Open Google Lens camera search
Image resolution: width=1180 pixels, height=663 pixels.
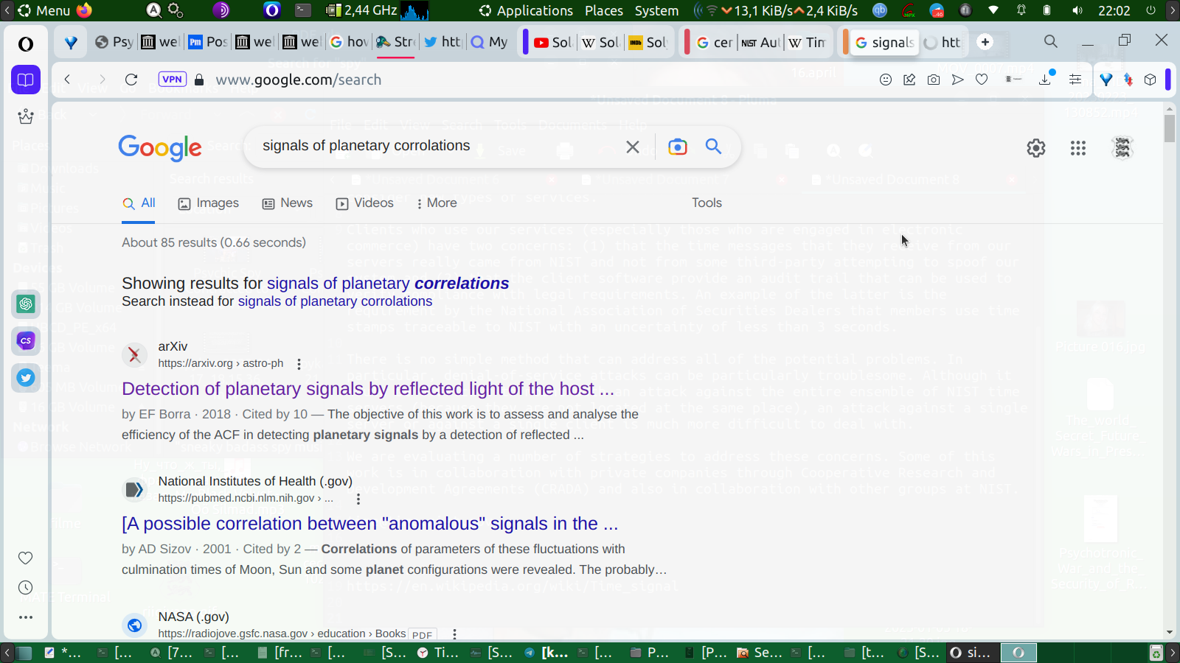(677, 147)
